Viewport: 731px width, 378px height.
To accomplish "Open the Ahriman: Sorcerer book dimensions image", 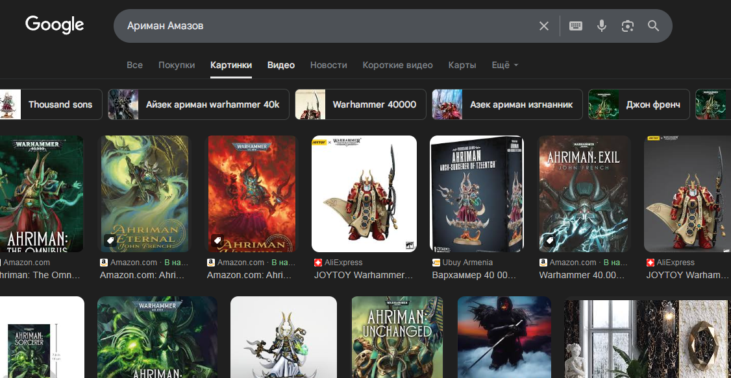I will coord(42,337).
